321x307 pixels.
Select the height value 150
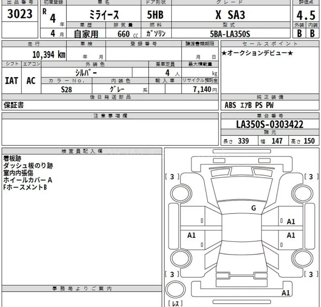309,141
